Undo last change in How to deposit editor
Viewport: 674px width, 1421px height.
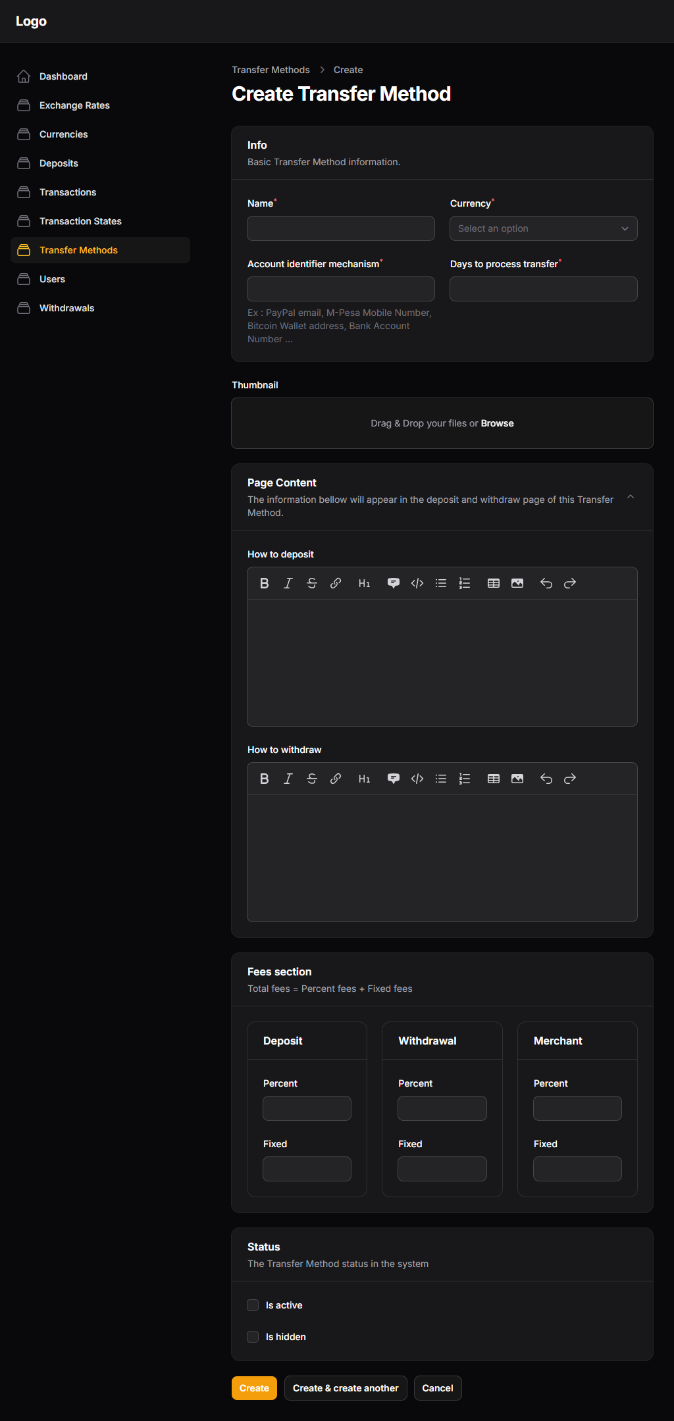546,583
